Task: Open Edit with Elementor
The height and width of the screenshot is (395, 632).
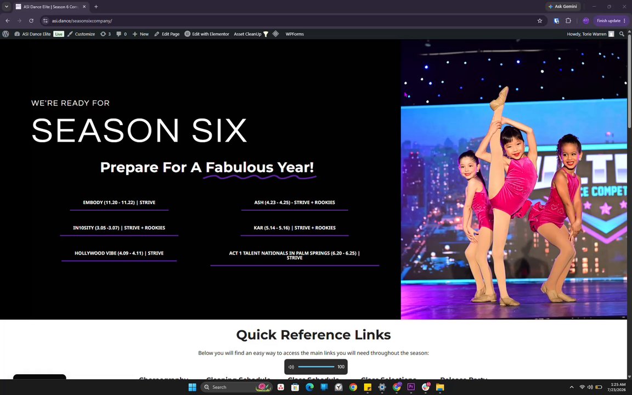Action: click(x=207, y=34)
